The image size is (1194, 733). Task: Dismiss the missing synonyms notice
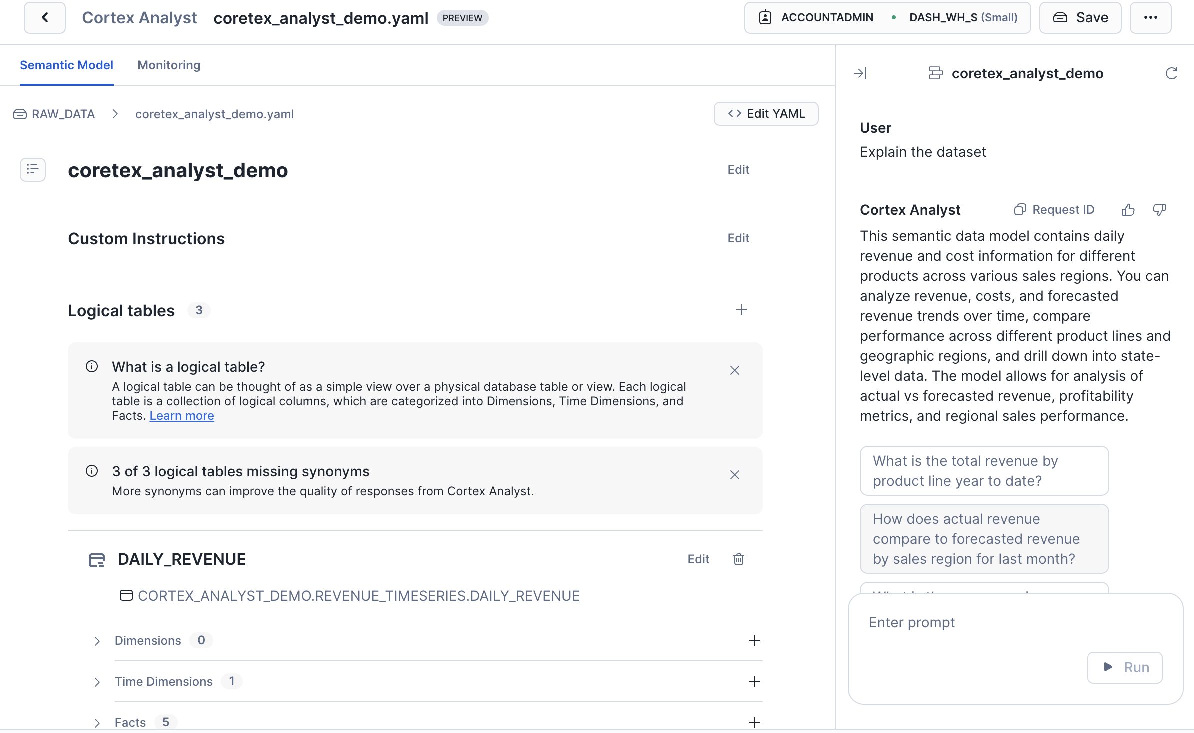734,475
